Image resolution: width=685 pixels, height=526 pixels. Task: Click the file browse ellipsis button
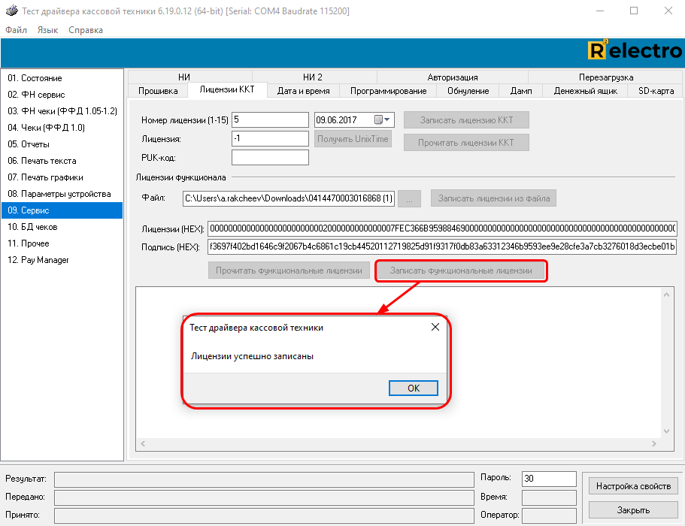[x=409, y=198]
